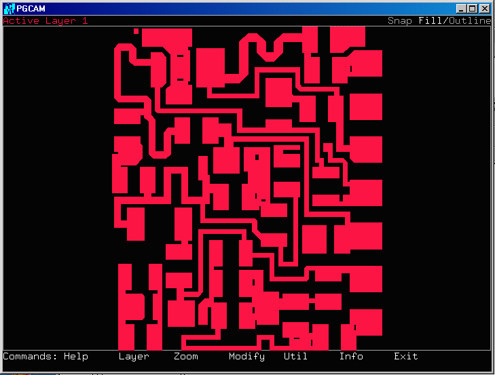Click the Active Layer 1 indicator

[45, 21]
